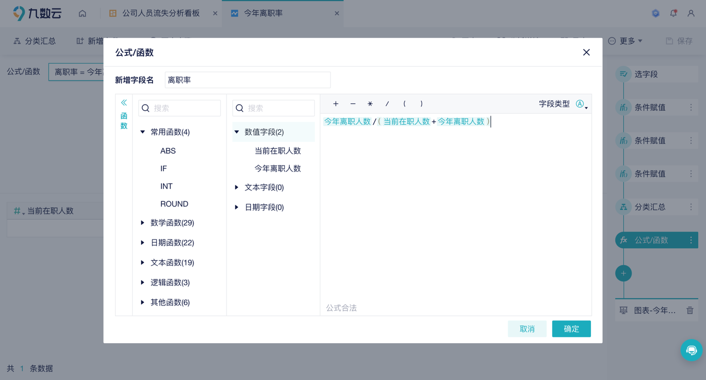Open options for the first 条件赋值 step
The image size is (706, 380).
tap(691, 107)
